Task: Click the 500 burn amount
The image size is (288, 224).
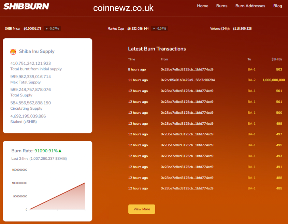Action: [279, 113]
